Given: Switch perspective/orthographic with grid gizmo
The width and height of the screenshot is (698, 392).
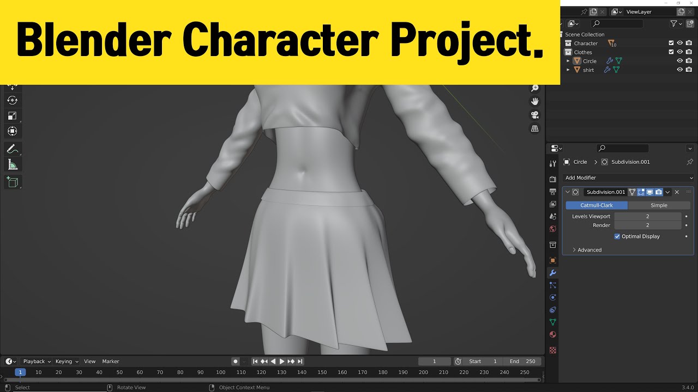Looking at the screenshot, I should click(x=535, y=128).
